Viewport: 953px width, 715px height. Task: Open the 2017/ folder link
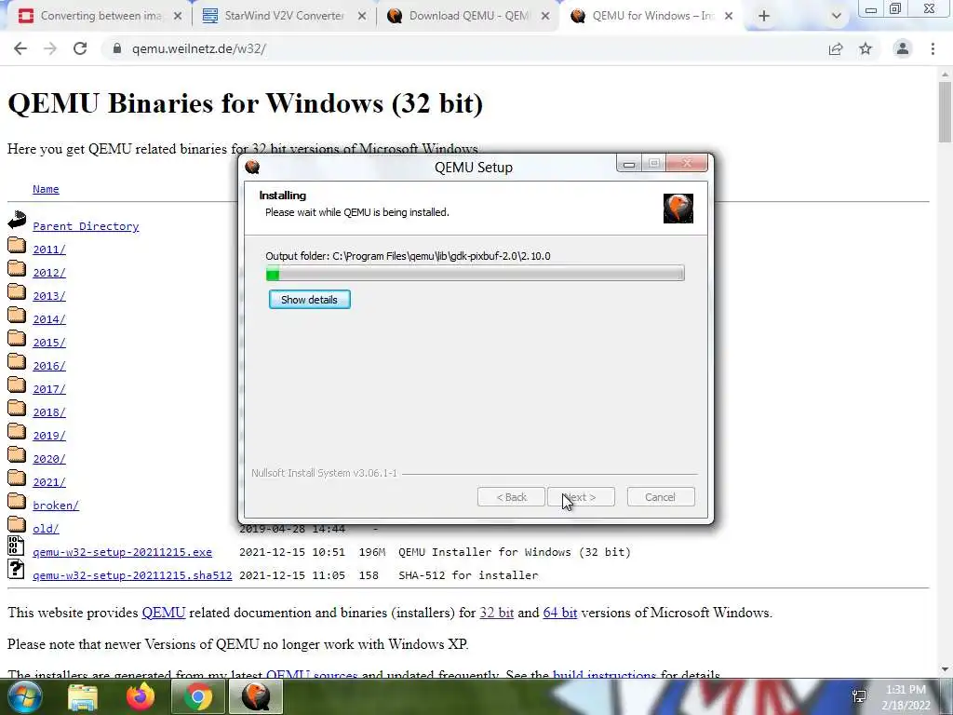[x=49, y=389]
